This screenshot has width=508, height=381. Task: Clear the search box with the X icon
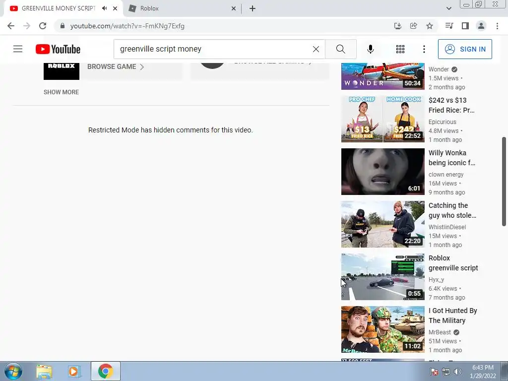[x=316, y=49]
